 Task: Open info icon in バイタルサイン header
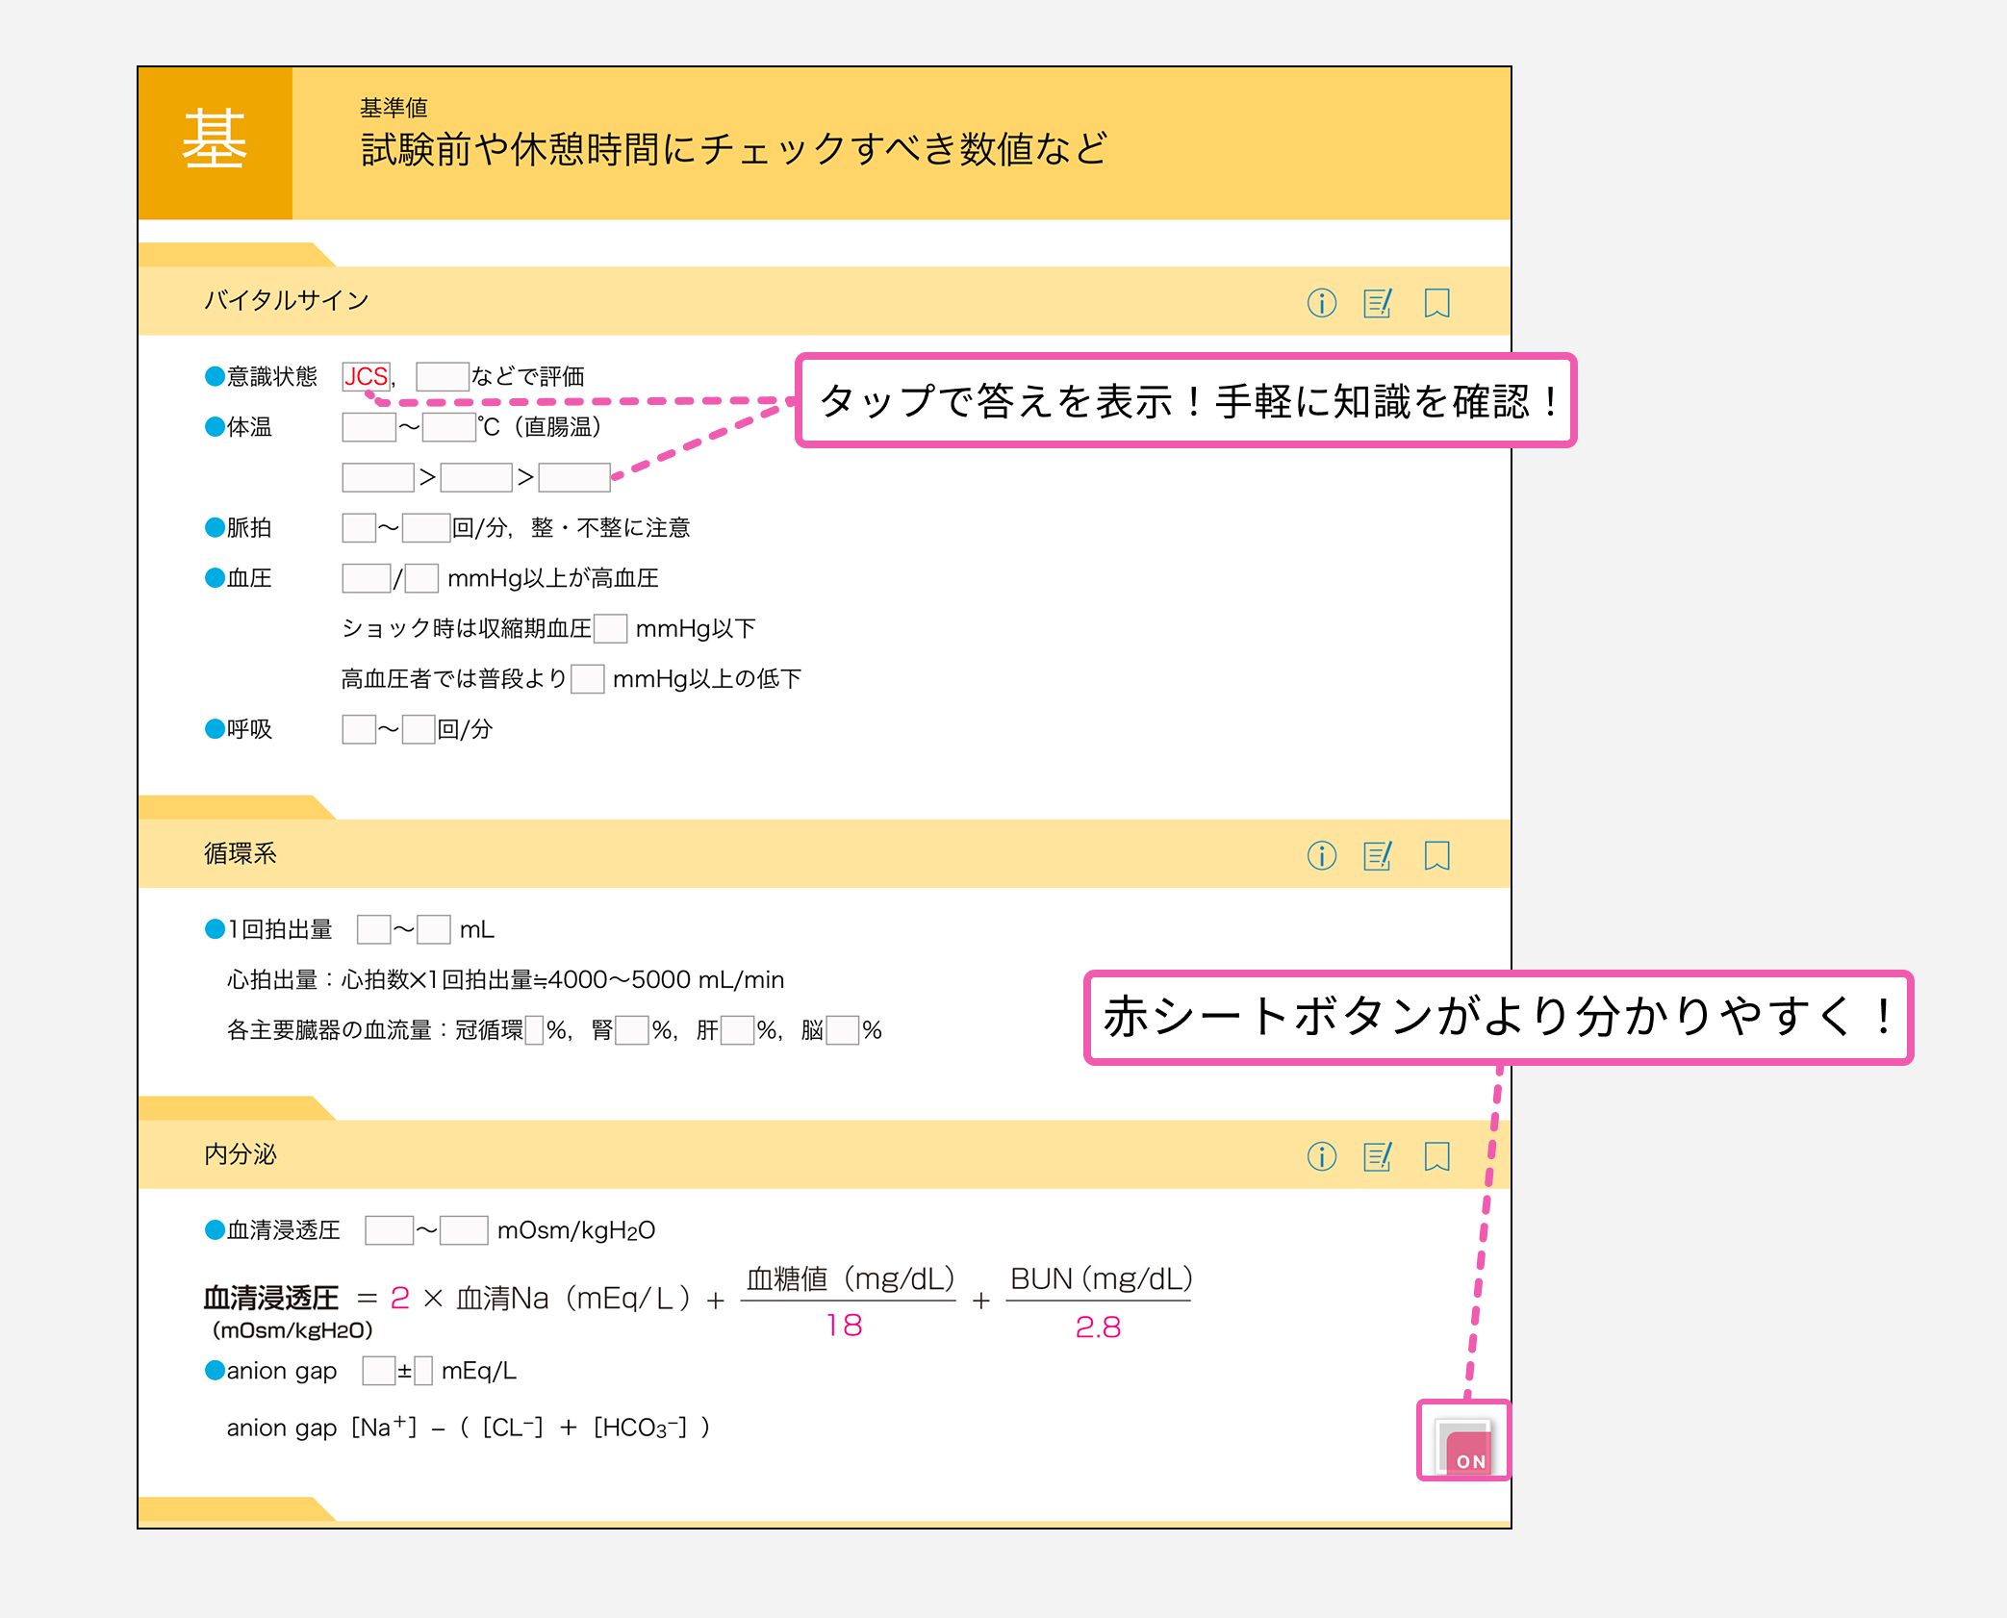point(1321,303)
